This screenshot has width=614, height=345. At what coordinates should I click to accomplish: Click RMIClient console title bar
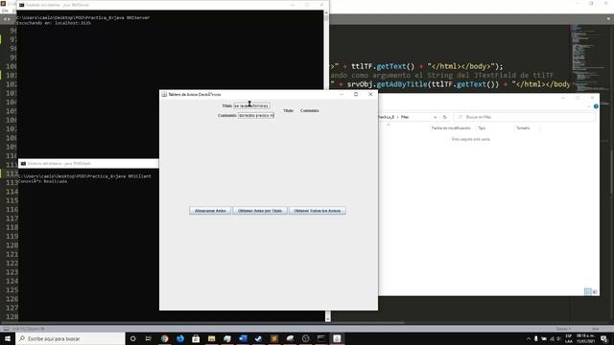[88, 164]
